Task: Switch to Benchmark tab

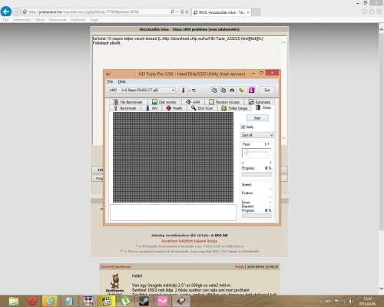Action: point(125,108)
